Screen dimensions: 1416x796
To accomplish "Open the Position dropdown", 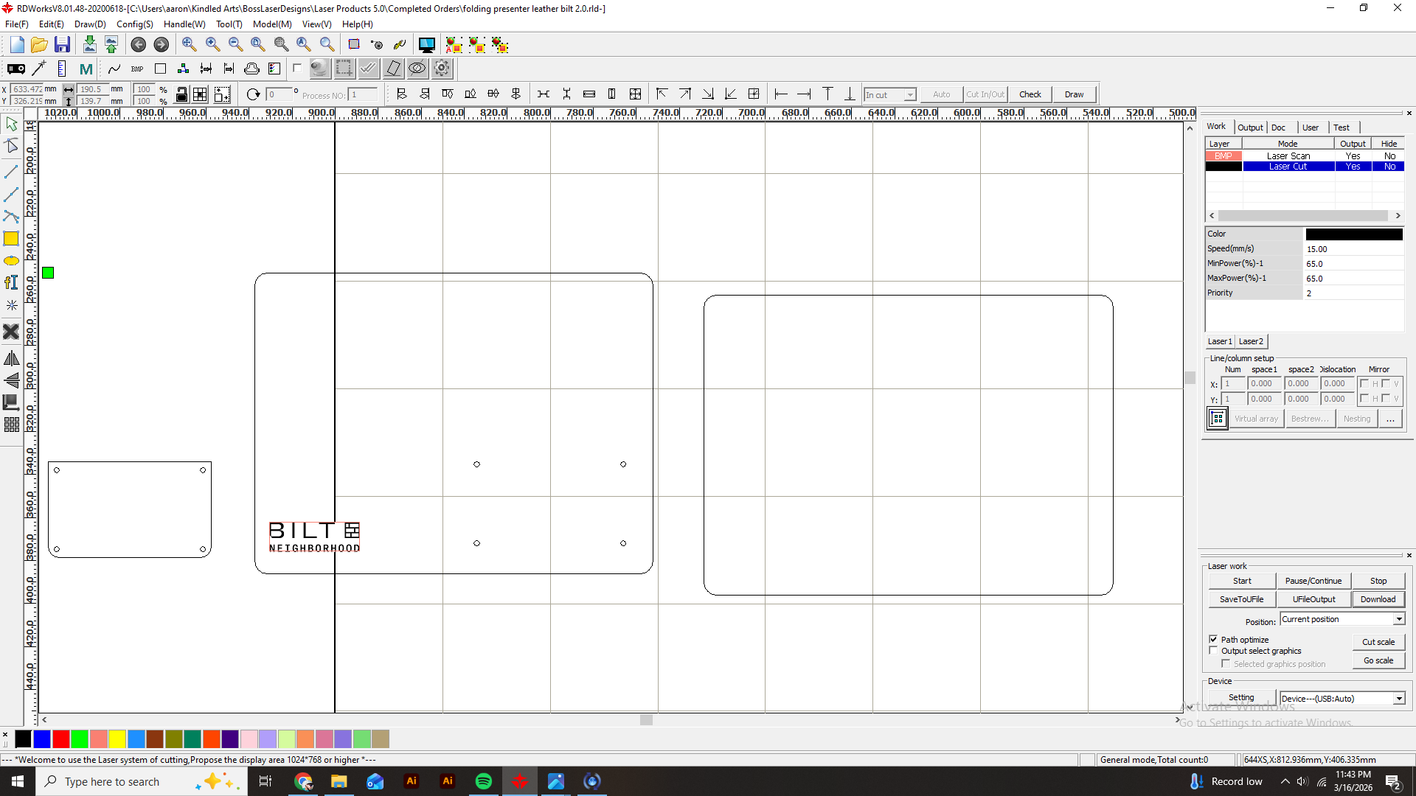I will (1398, 619).
